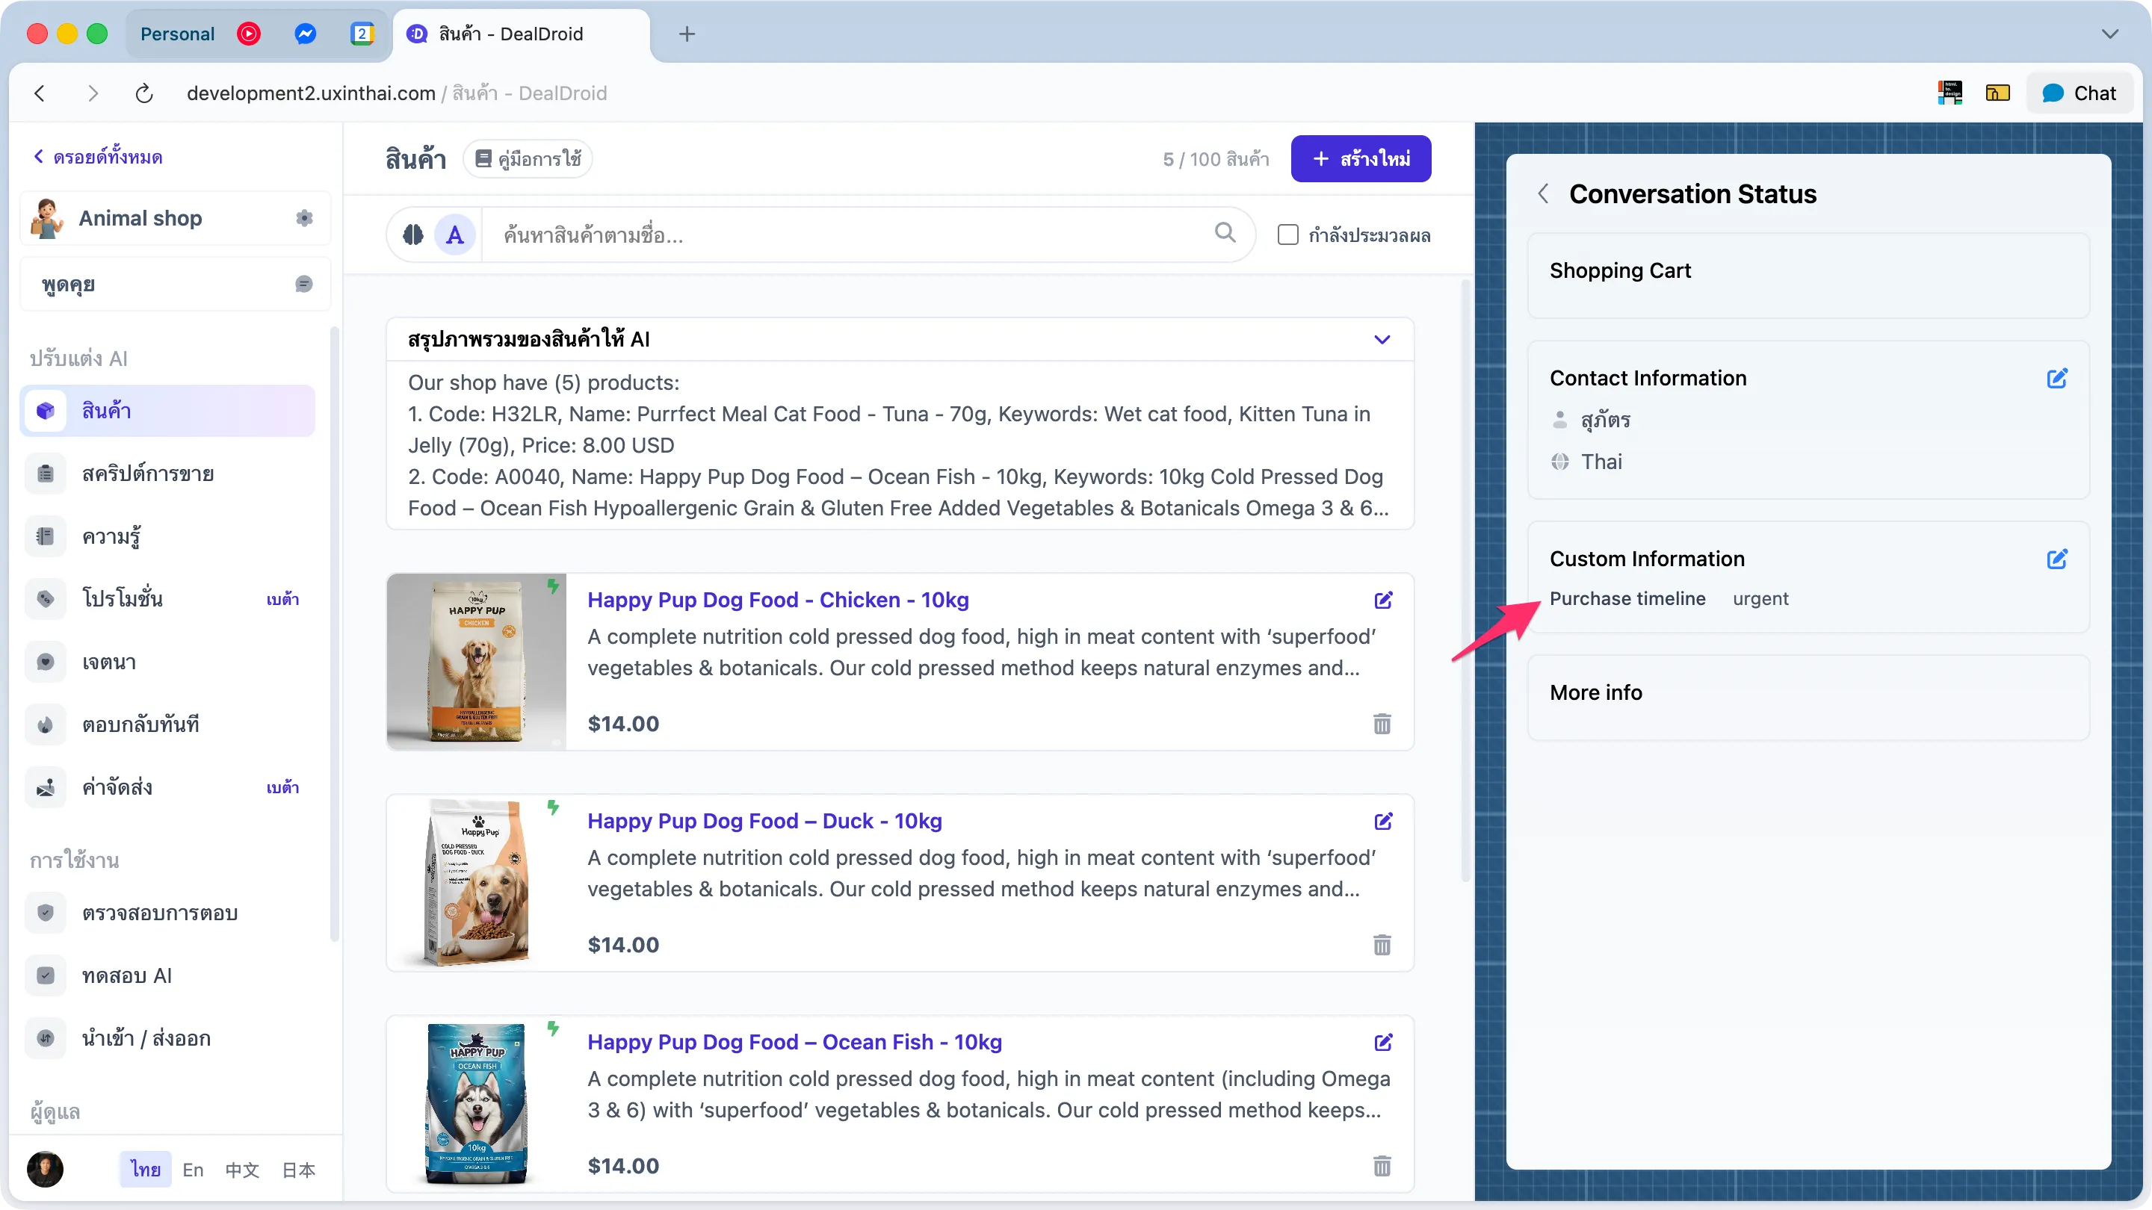This screenshot has width=2152, height=1210.
Task: Go back via ดรอยด์ทั้งหมด link
Action: click(x=99, y=156)
